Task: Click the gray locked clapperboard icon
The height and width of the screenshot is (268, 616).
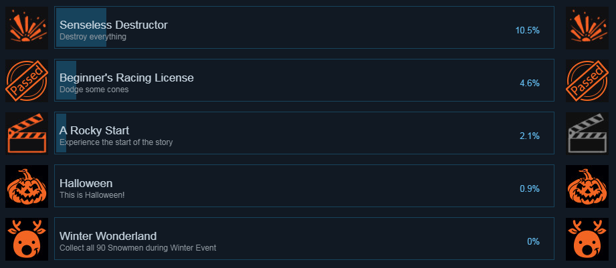Action: click(x=587, y=134)
